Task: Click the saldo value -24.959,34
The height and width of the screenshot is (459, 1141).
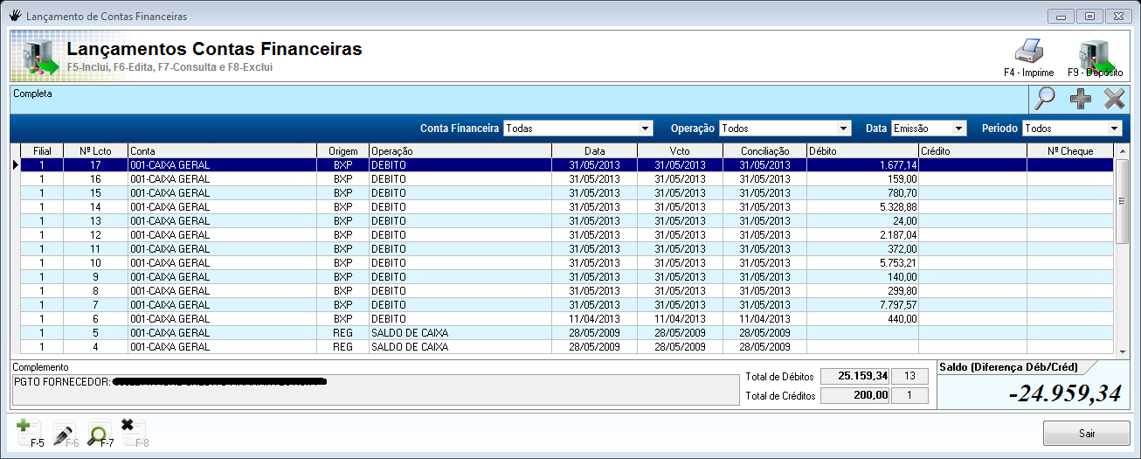Action: click(x=1064, y=393)
